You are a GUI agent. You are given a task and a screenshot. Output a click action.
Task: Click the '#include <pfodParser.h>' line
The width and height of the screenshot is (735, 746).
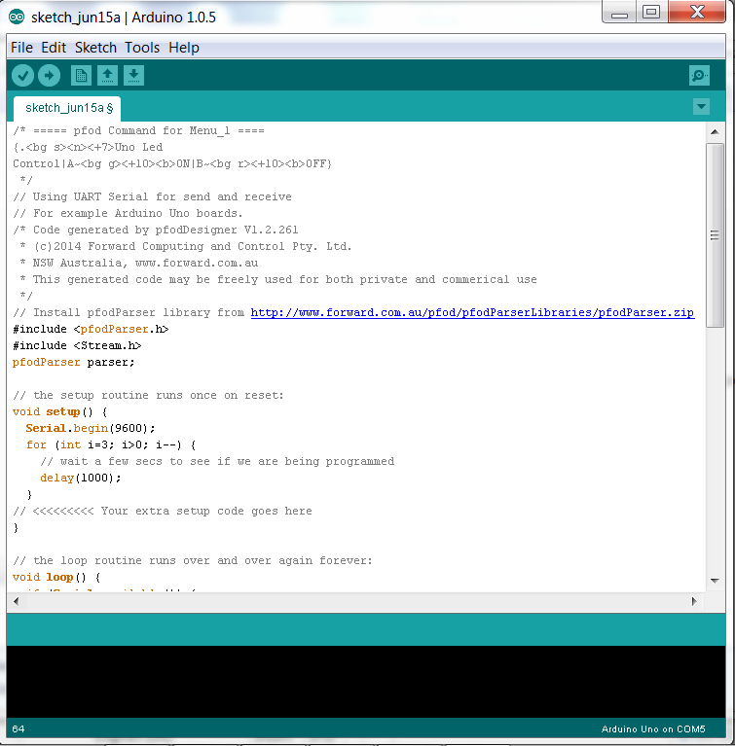(x=91, y=329)
